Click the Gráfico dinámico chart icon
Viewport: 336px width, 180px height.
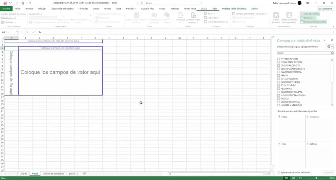click(x=276, y=16)
